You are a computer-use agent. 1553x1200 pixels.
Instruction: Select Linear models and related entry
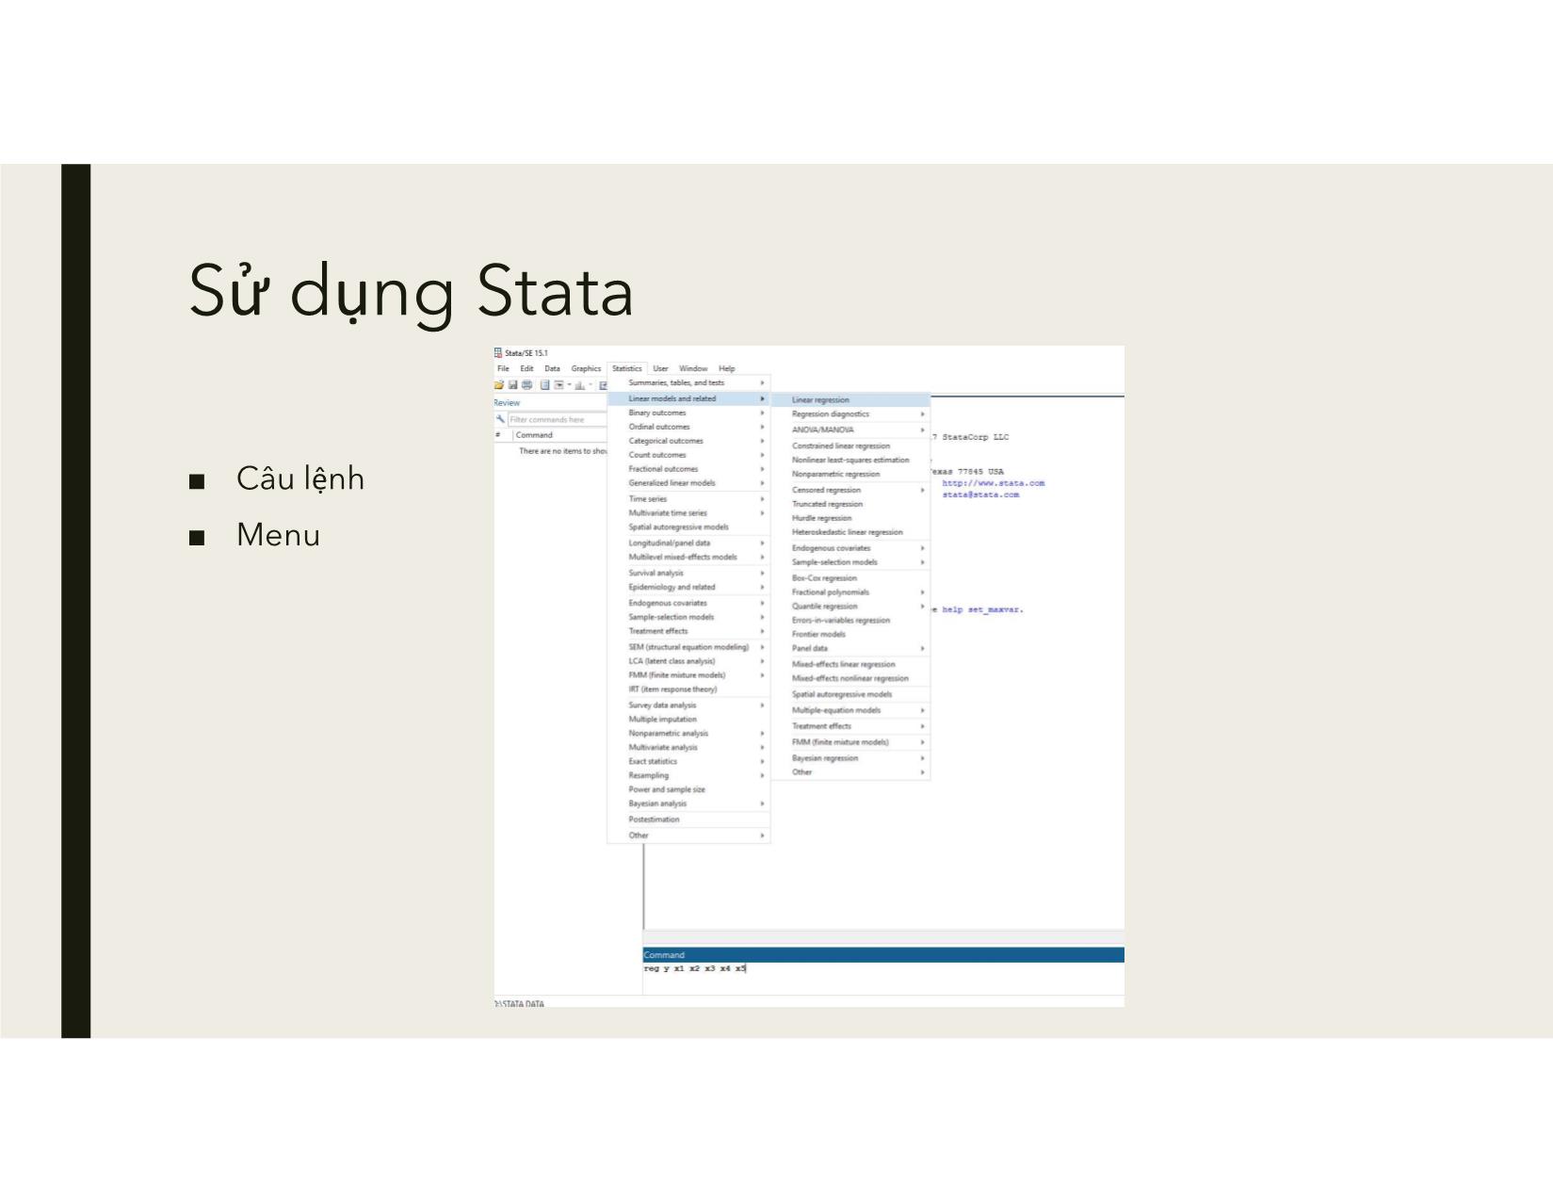(689, 398)
